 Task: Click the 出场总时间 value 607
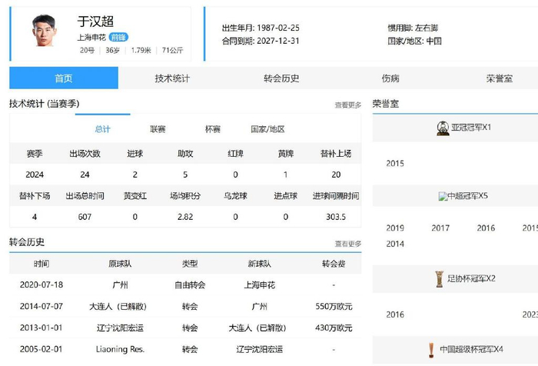tap(85, 217)
